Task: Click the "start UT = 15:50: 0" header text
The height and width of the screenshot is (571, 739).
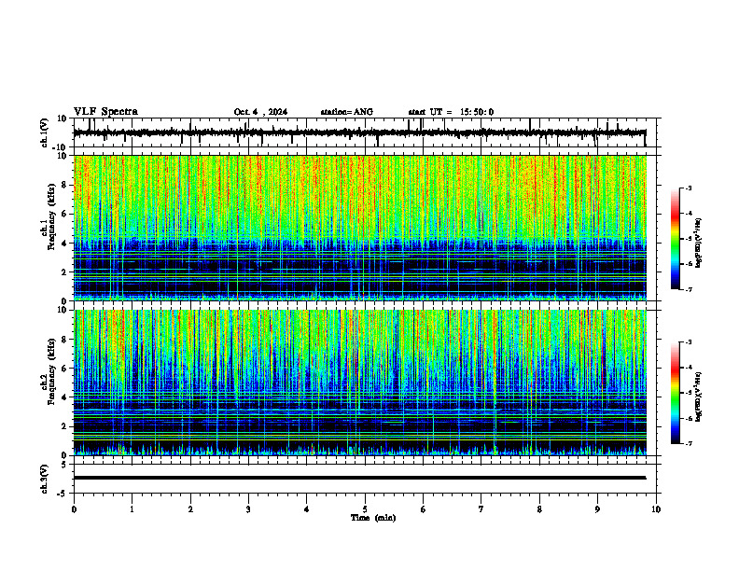Action: 451,112
